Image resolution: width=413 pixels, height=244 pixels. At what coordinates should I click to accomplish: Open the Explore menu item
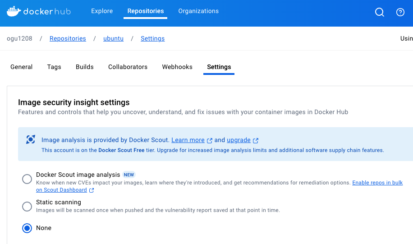[102, 11]
